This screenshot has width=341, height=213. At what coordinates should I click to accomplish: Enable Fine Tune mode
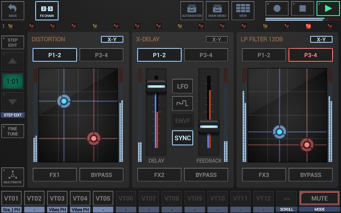coord(13,131)
